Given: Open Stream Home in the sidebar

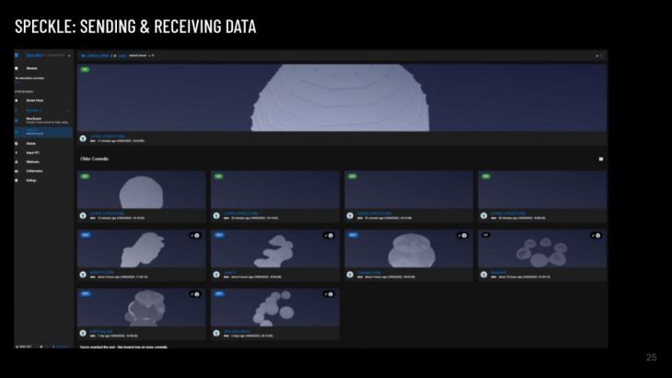Looking at the screenshot, I should click(35, 99).
